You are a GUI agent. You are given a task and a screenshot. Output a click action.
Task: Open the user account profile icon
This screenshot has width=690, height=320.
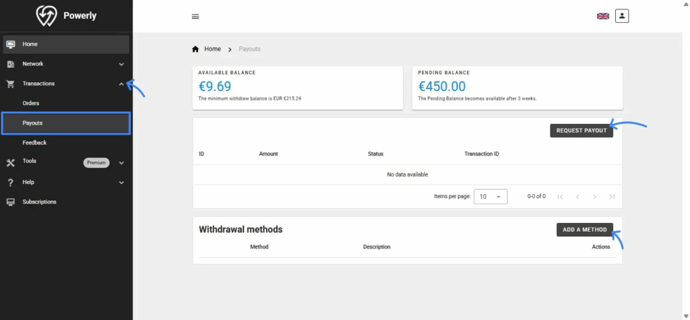621,15
